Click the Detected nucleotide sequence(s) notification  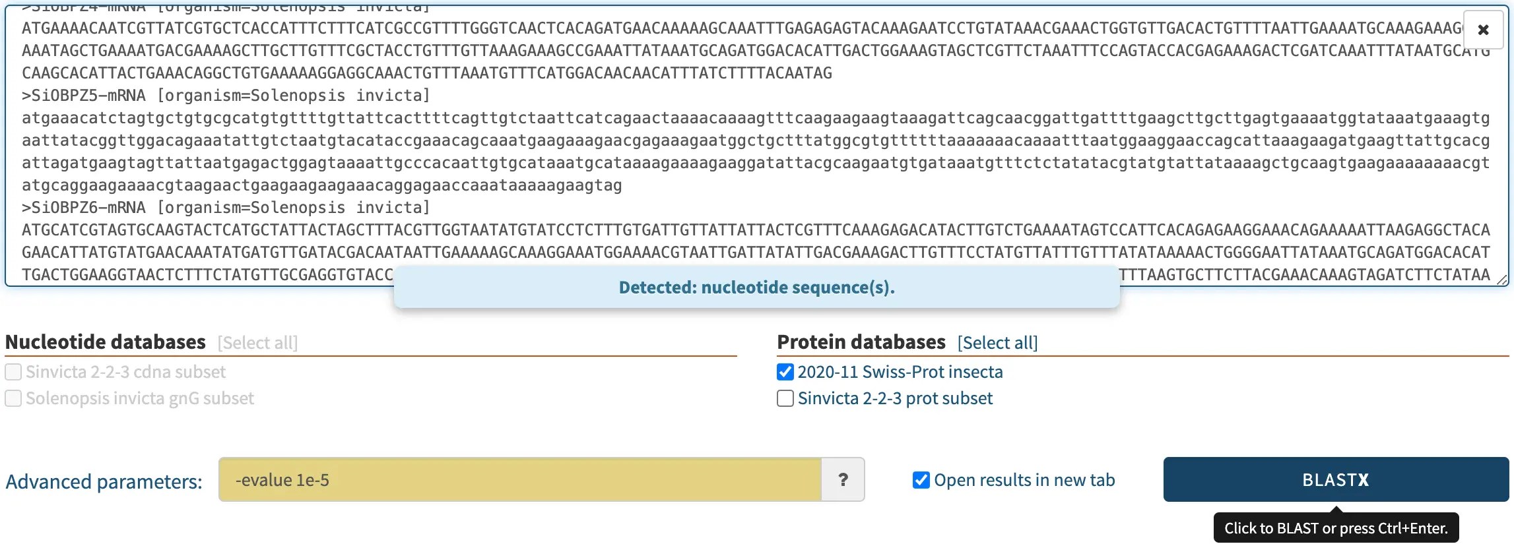[x=756, y=287]
